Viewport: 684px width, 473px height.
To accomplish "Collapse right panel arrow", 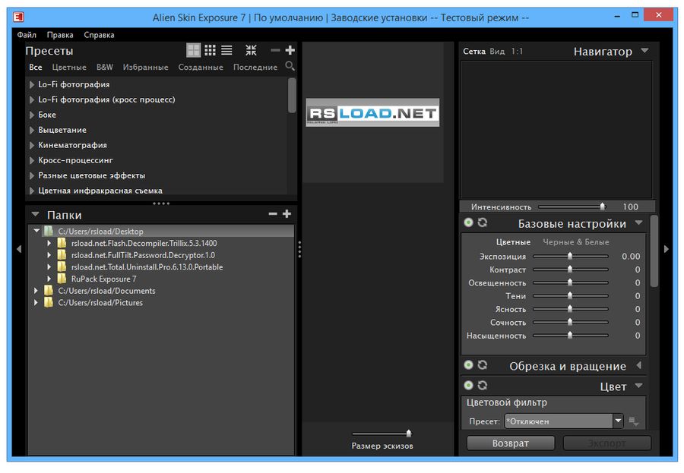I will (666, 249).
